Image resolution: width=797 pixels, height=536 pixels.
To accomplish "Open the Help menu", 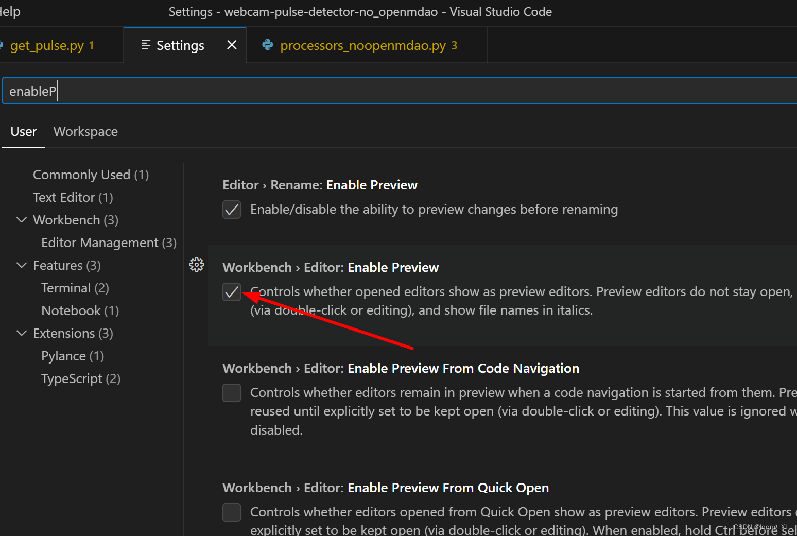I will click(x=9, y=11).
